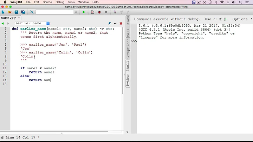Click the editor horizontal scrollbar
253x142 pixels.
(54, 131)
